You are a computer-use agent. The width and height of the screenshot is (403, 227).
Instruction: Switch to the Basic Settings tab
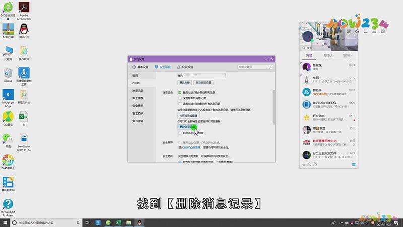point(141,67)
